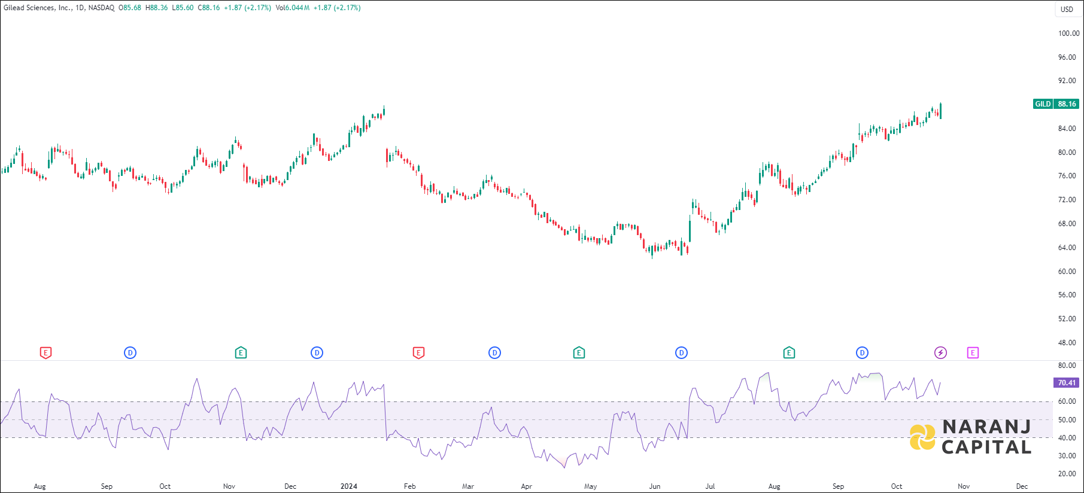Screen dimensions: 1084x493
Task: Click the purple lightning bolt event marker
Action: pos(940,353)
